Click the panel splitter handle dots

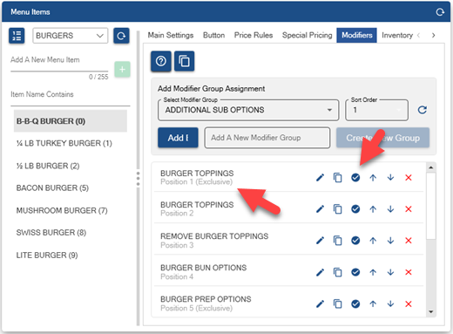coord(138,179)
